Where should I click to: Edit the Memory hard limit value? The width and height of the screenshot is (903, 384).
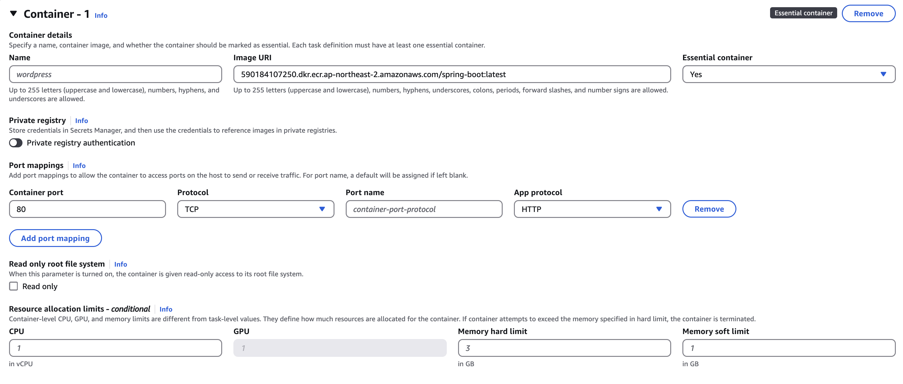click(564, 348)
